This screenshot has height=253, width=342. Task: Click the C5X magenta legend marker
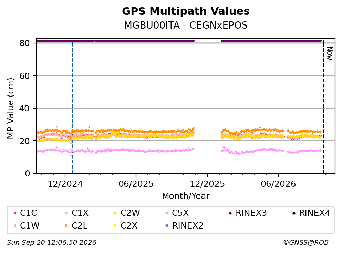click(167, 213)
